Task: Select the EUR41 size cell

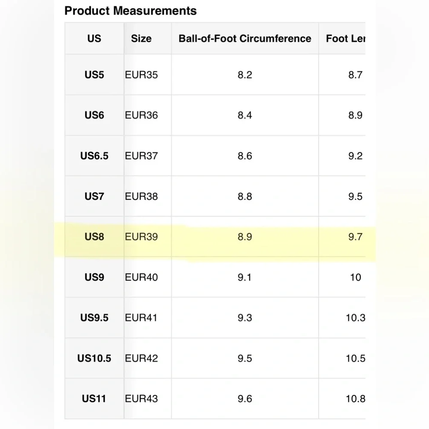Action: (x=141, y=318)
